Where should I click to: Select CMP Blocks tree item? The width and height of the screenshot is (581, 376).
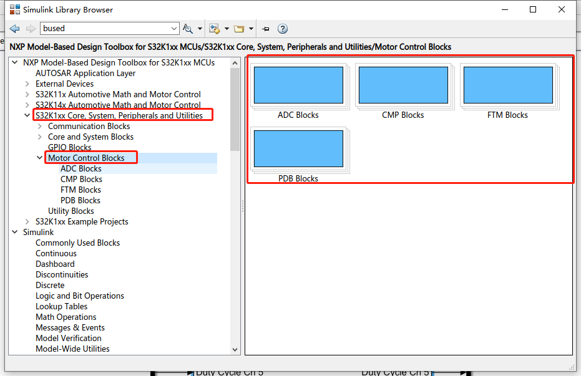pos(82,179)
